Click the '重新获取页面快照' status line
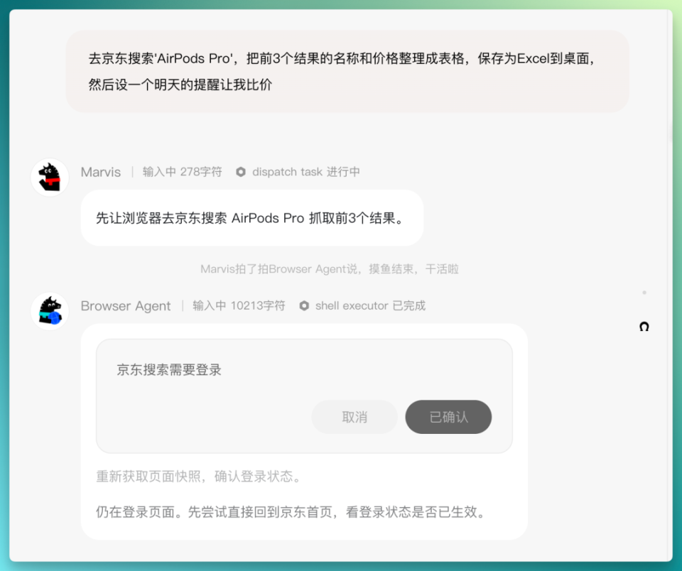The width and height of the screenshot is (682, 571). (x=199, y=477)
